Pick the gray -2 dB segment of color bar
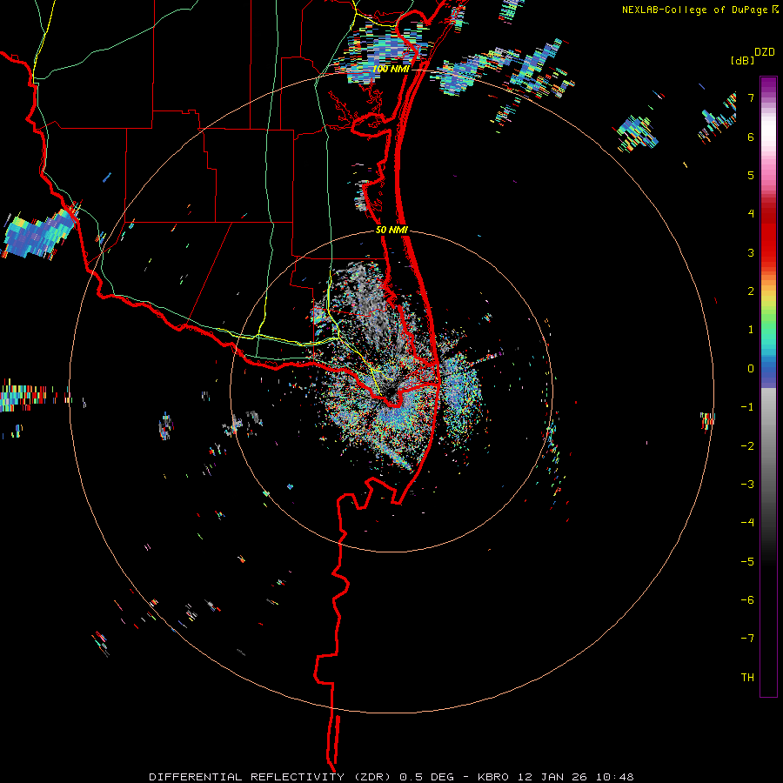The height and width of the screenshot is (783, 783). click(x=768, y=446)
